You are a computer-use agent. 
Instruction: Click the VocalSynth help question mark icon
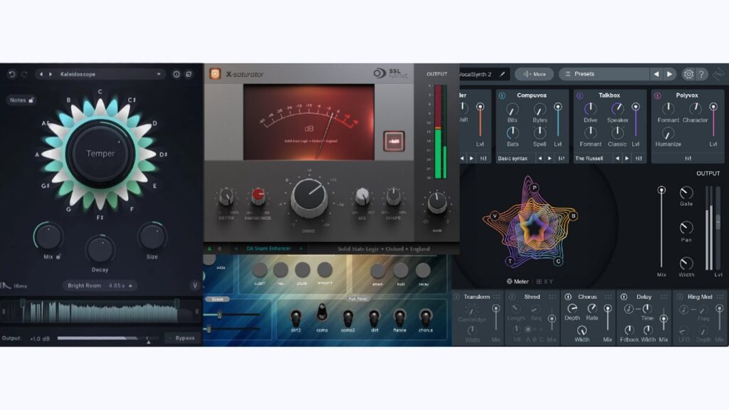tap(701, 74)
